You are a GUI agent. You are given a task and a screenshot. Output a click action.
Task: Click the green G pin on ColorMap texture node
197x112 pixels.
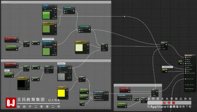(x=56, y=12)
